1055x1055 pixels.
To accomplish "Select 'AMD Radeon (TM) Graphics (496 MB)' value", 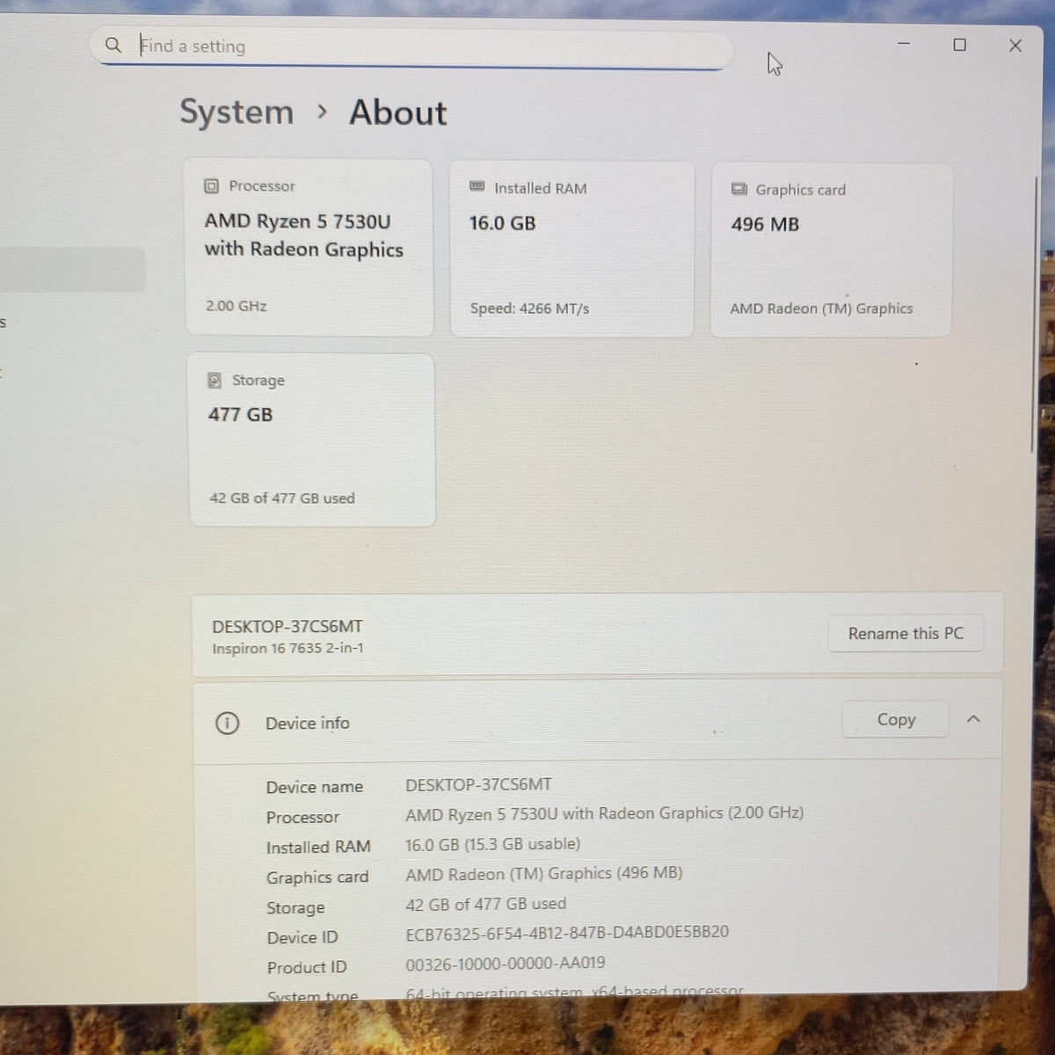I will coord(544,873).
